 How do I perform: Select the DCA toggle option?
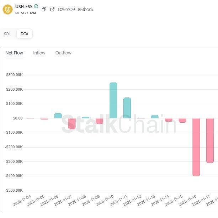25,34
